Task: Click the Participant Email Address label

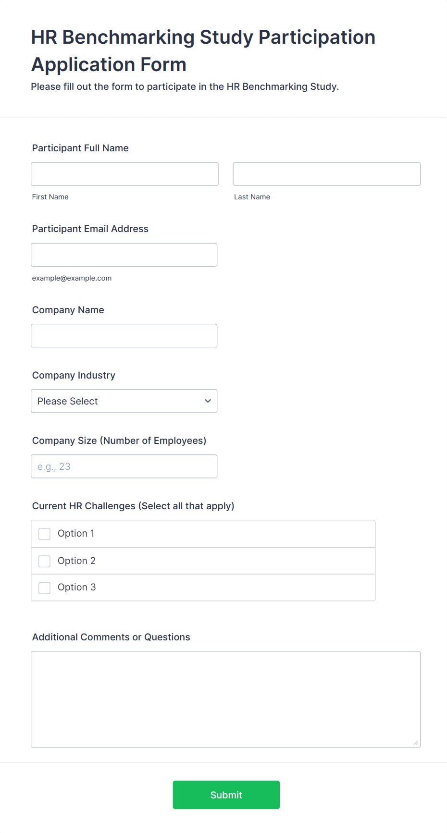Action: [x=90, y=229]
